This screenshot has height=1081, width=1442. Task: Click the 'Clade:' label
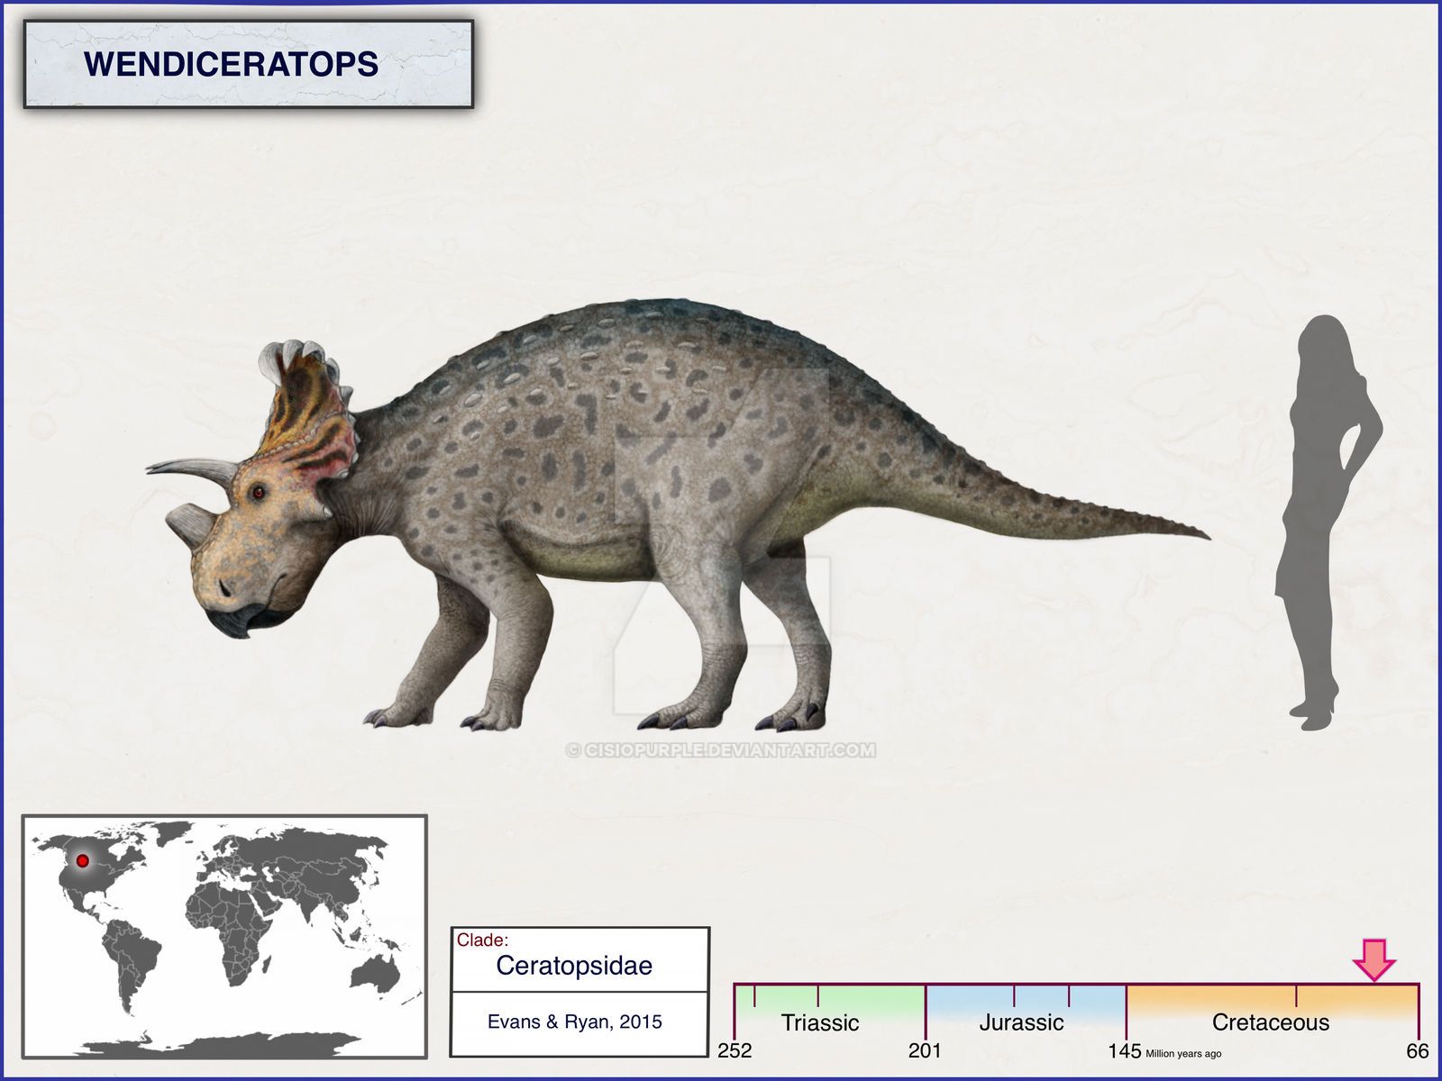coord(482,940)
